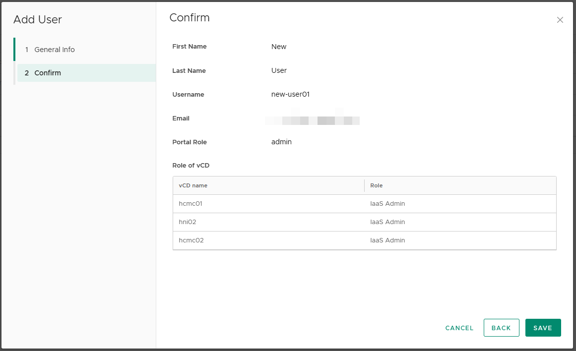Image resolution: width=576 pixels, height=351 pixels.
Task: Select the hcmc02 vCD name cell
Action: pyautogui.click(x=191, y=240)
